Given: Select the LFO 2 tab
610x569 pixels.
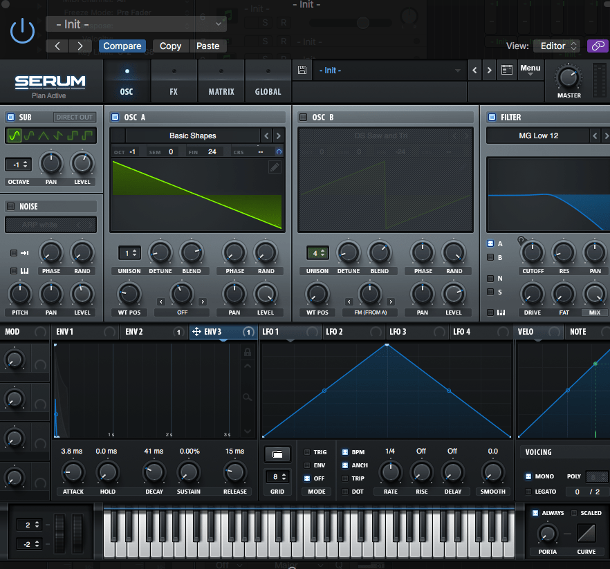Looking at the screenshot, I should pos(335,332).
